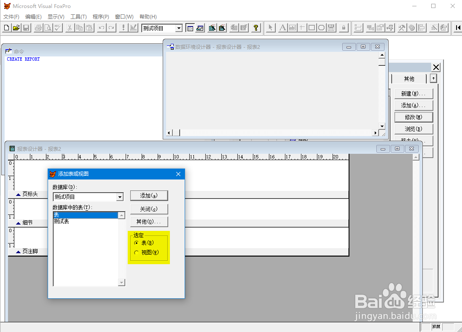This screenshot has width=462, height=332.
Task: Click the Redo arrow icon
Action: [111, 28]
